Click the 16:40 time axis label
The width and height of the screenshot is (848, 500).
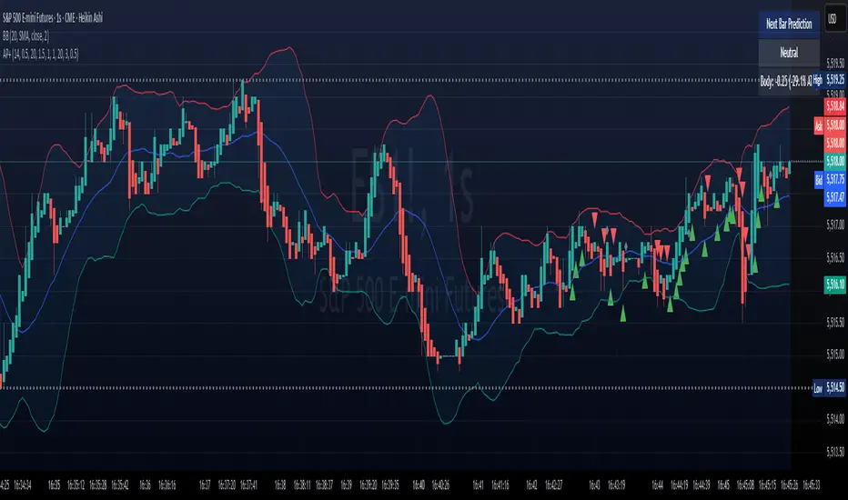coord(419,485)
